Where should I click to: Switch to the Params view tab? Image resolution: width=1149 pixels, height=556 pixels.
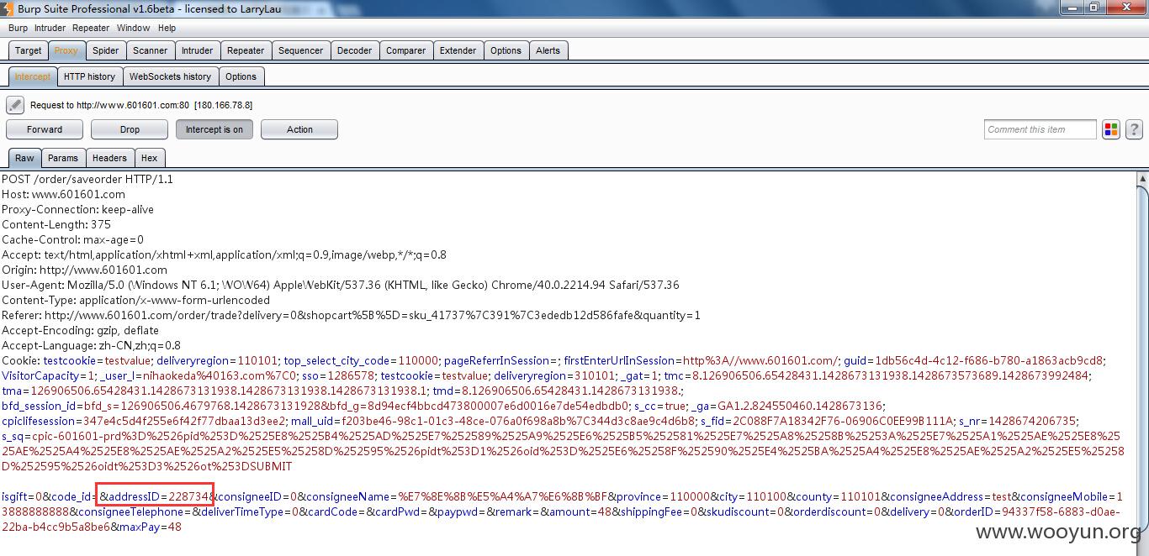click(x=63, y=158)
